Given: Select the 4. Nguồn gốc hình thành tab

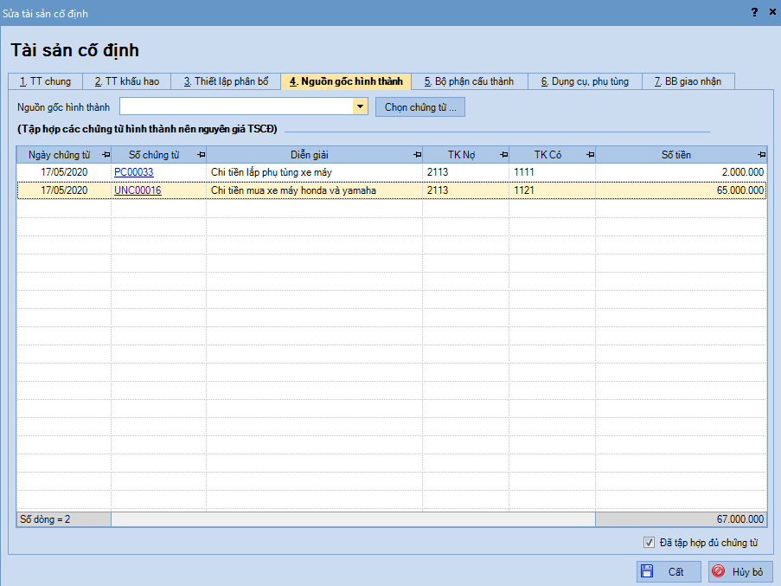Looking at the screenshot, I should tap(346, 81).
